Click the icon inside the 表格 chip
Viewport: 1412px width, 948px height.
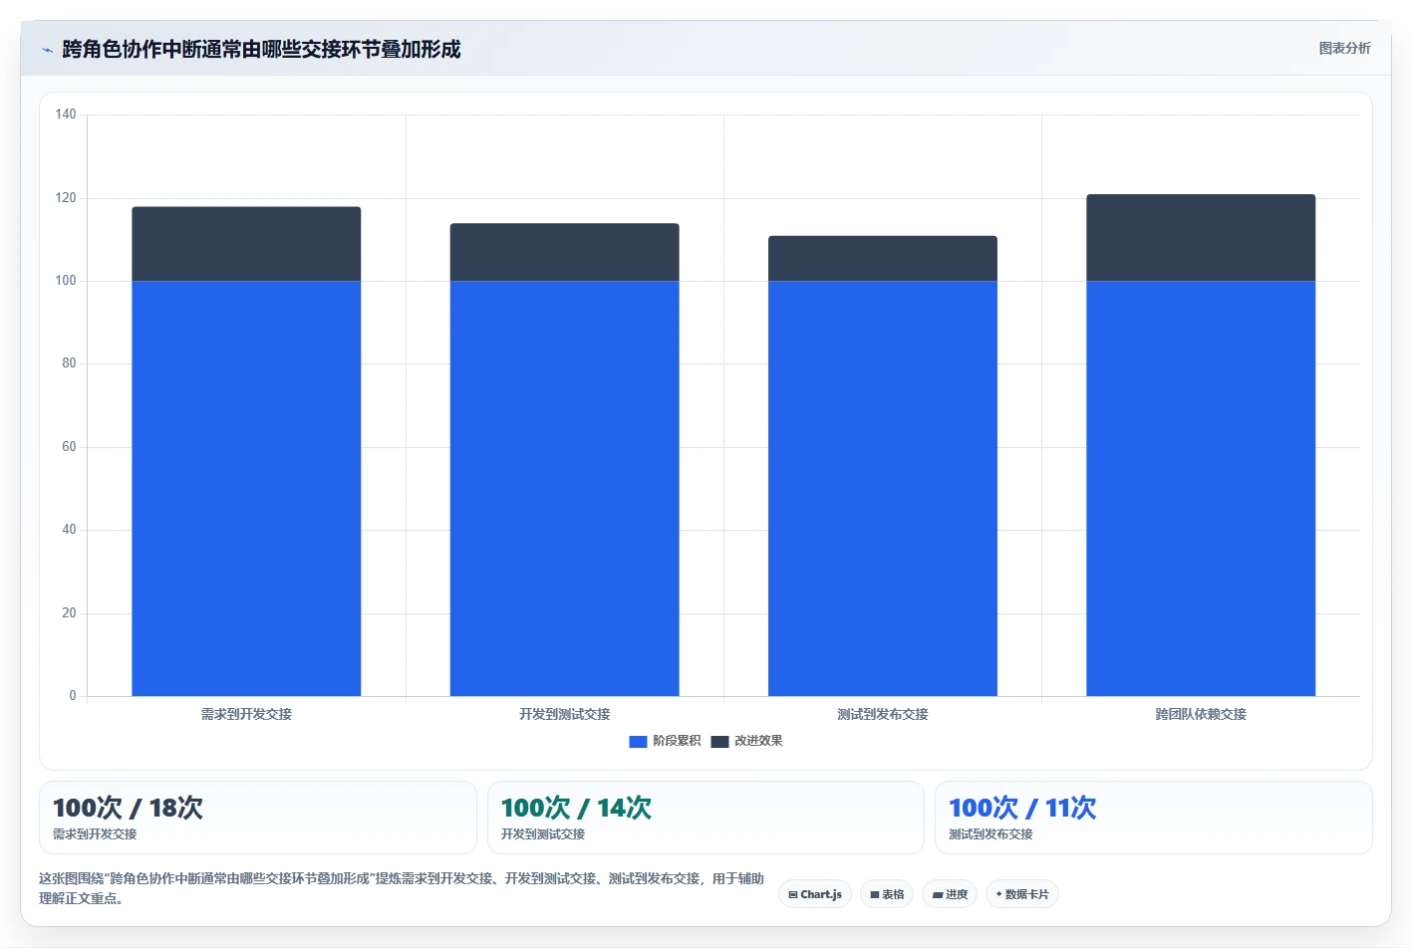point(875,894)
